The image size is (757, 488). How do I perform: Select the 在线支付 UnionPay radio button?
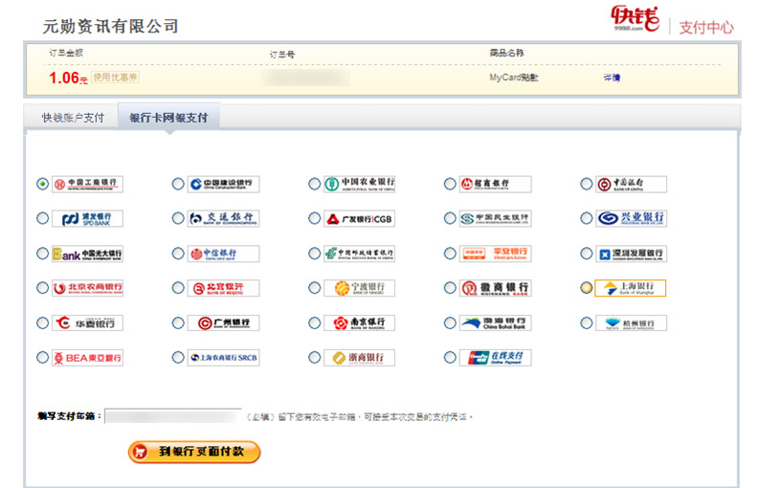coord(450,358)
